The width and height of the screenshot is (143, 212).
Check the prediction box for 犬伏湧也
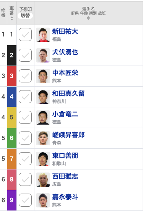(x=25, y=55)
